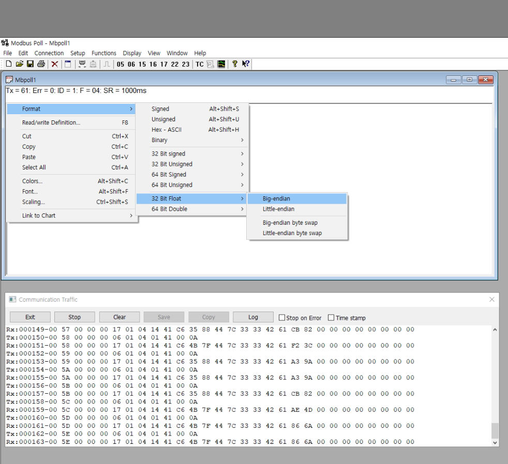This screenshot has width=508, height=464.
Task: Expand the Format submenu arrow
Action: (x=131, y=109)
